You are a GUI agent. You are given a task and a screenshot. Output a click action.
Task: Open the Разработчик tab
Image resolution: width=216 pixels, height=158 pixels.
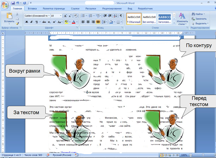click(145, 8)
